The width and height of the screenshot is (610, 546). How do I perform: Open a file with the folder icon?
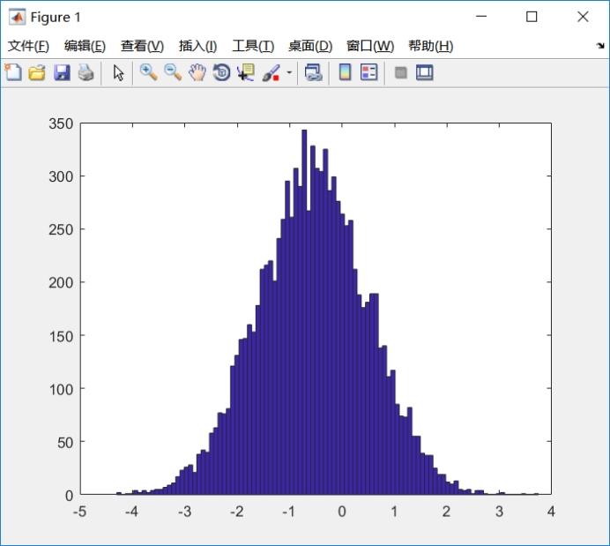(x=37, y=73)
